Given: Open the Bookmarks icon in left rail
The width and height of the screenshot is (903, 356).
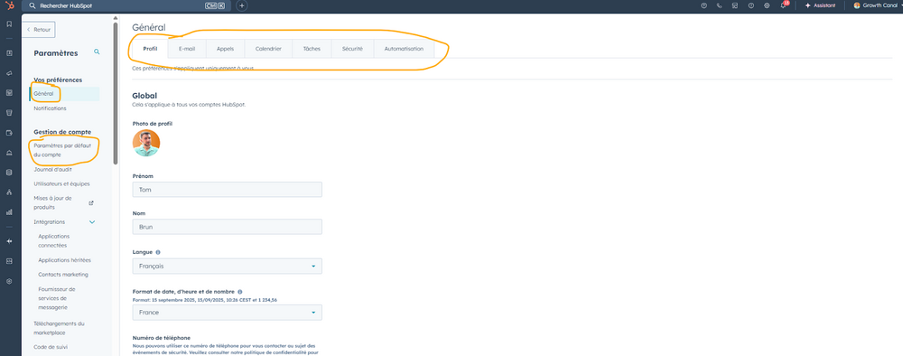Looking at the screenshot, I should point(9,24).
